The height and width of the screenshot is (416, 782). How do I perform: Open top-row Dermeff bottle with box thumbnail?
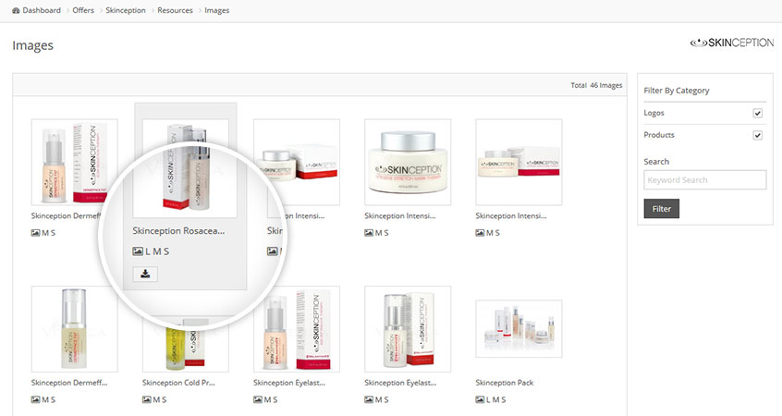click(x=74, y=162)
